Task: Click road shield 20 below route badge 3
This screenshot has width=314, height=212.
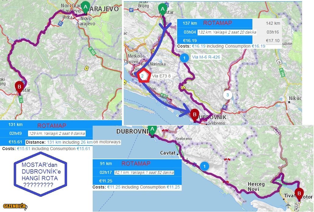Action: click(x=224, y=107)
